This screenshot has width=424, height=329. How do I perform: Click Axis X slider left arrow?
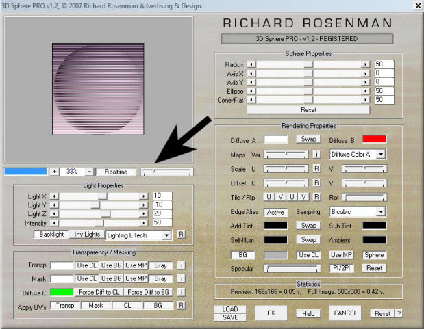point(251,73)
